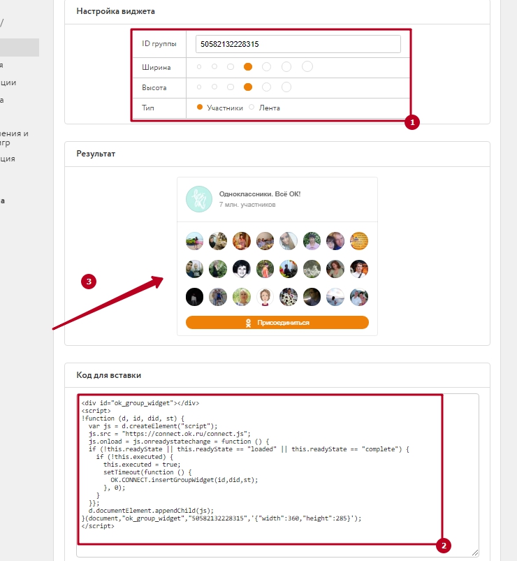This screenshot has height=561, width=517.
Task: Select the largest Ширина size option
Action: pyautogui.click(x=307, y=67)
